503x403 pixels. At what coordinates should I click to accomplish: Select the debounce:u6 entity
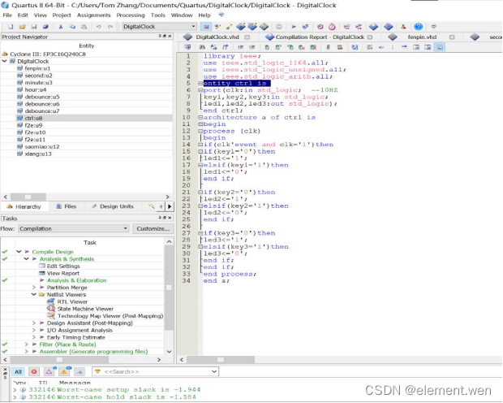(41, 104)
